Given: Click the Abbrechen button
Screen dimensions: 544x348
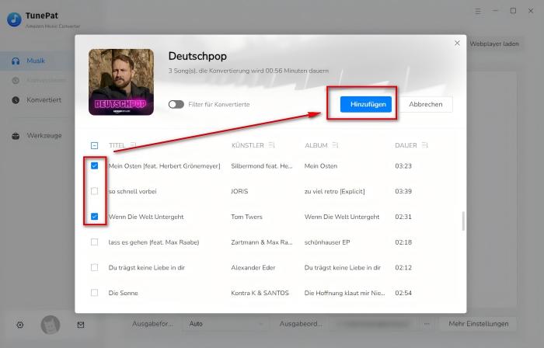Looking at the screenshot, I should coord(426,104).
